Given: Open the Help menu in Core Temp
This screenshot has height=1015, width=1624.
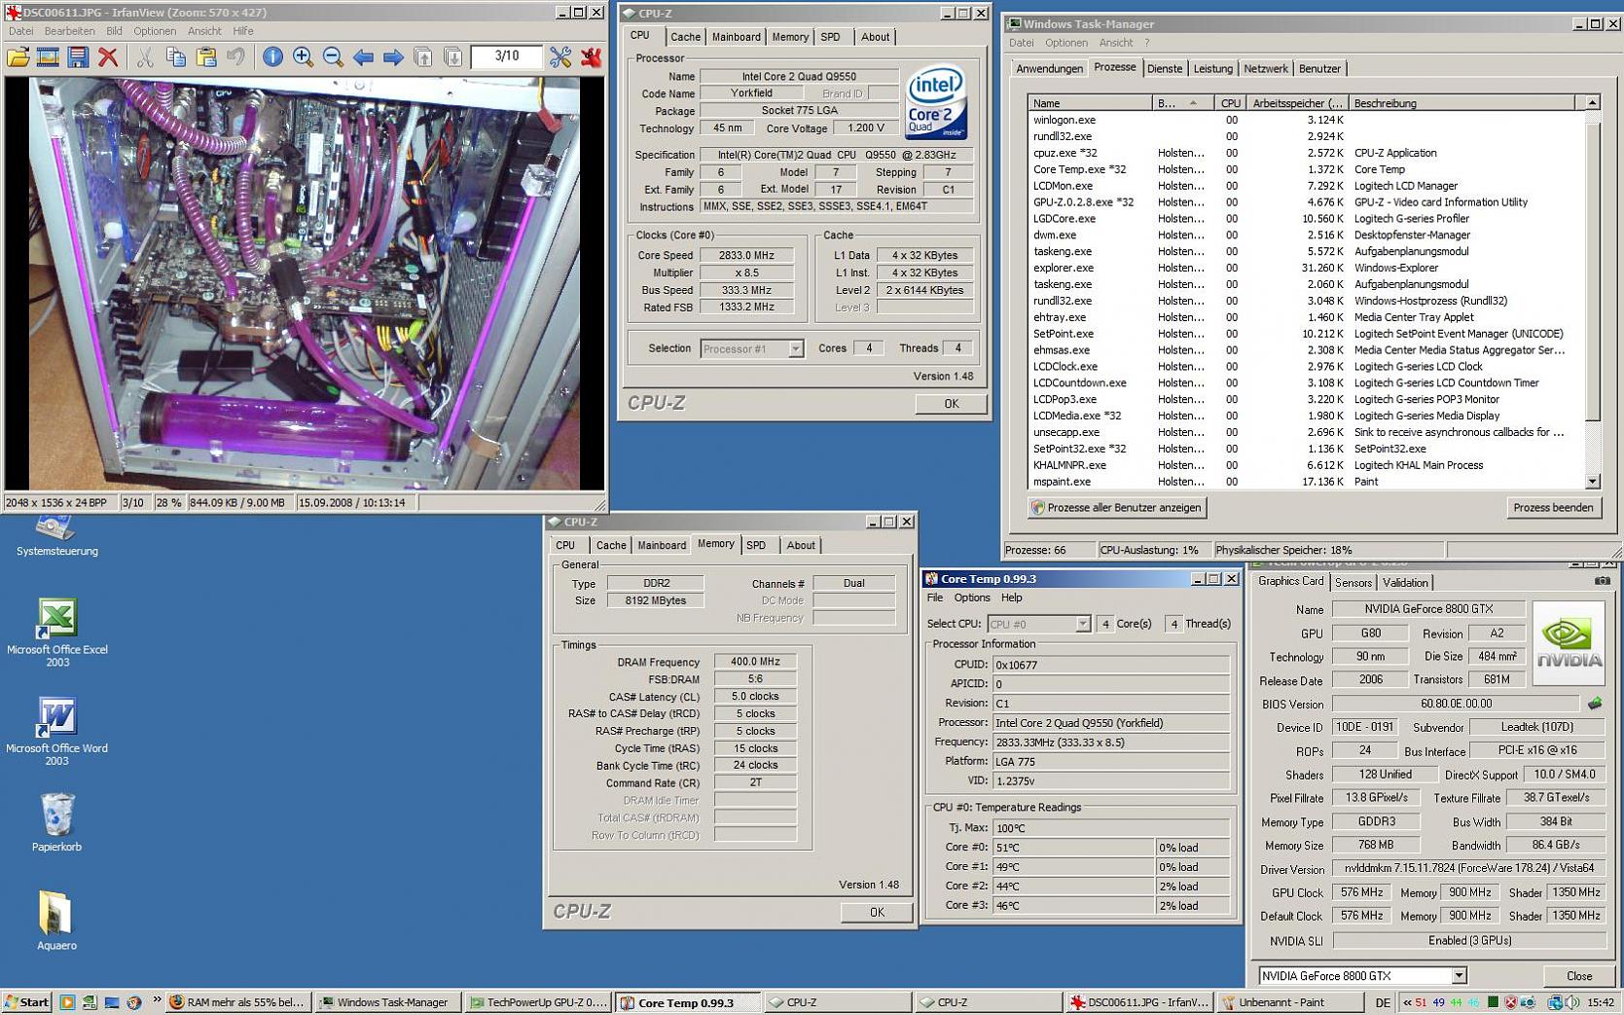Looking at the screenshot, I should click(x=1012, y=598).
